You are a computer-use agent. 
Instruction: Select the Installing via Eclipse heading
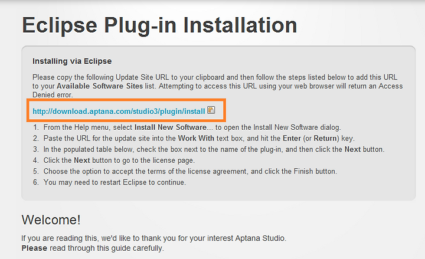pyautogui.click(x=72, y=61)
